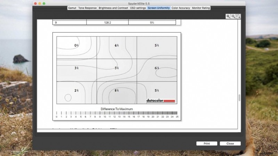Click the row number 9 cell
278x156 pixels.
[69, 23]
